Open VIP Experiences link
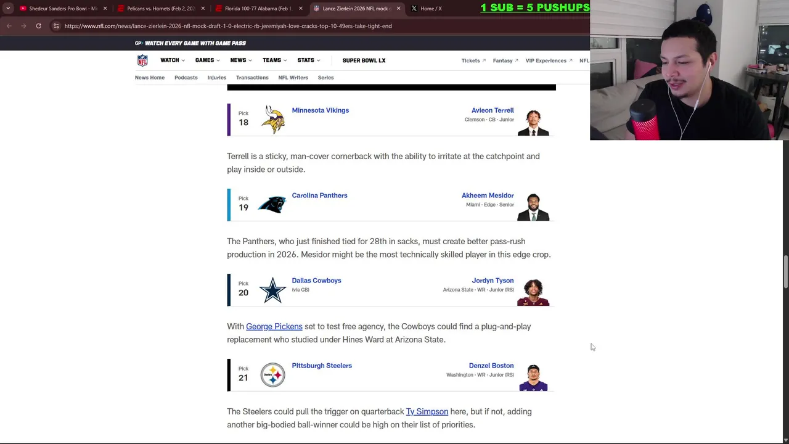 coord(549,60)
